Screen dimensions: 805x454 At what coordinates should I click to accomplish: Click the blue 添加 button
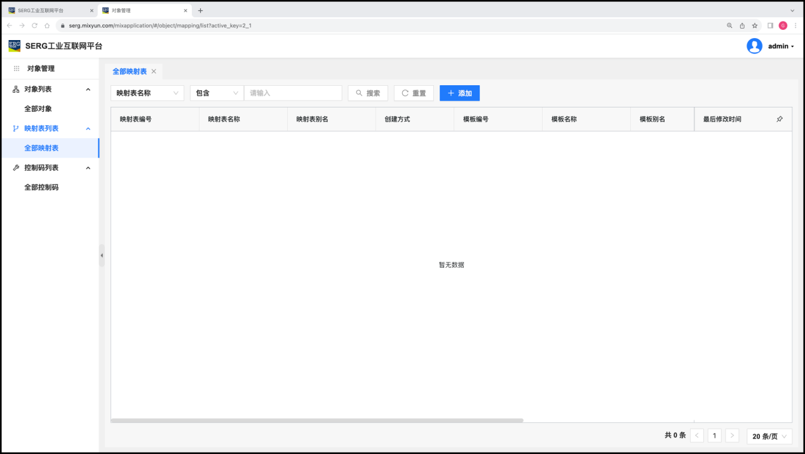(x=459, y=93)
